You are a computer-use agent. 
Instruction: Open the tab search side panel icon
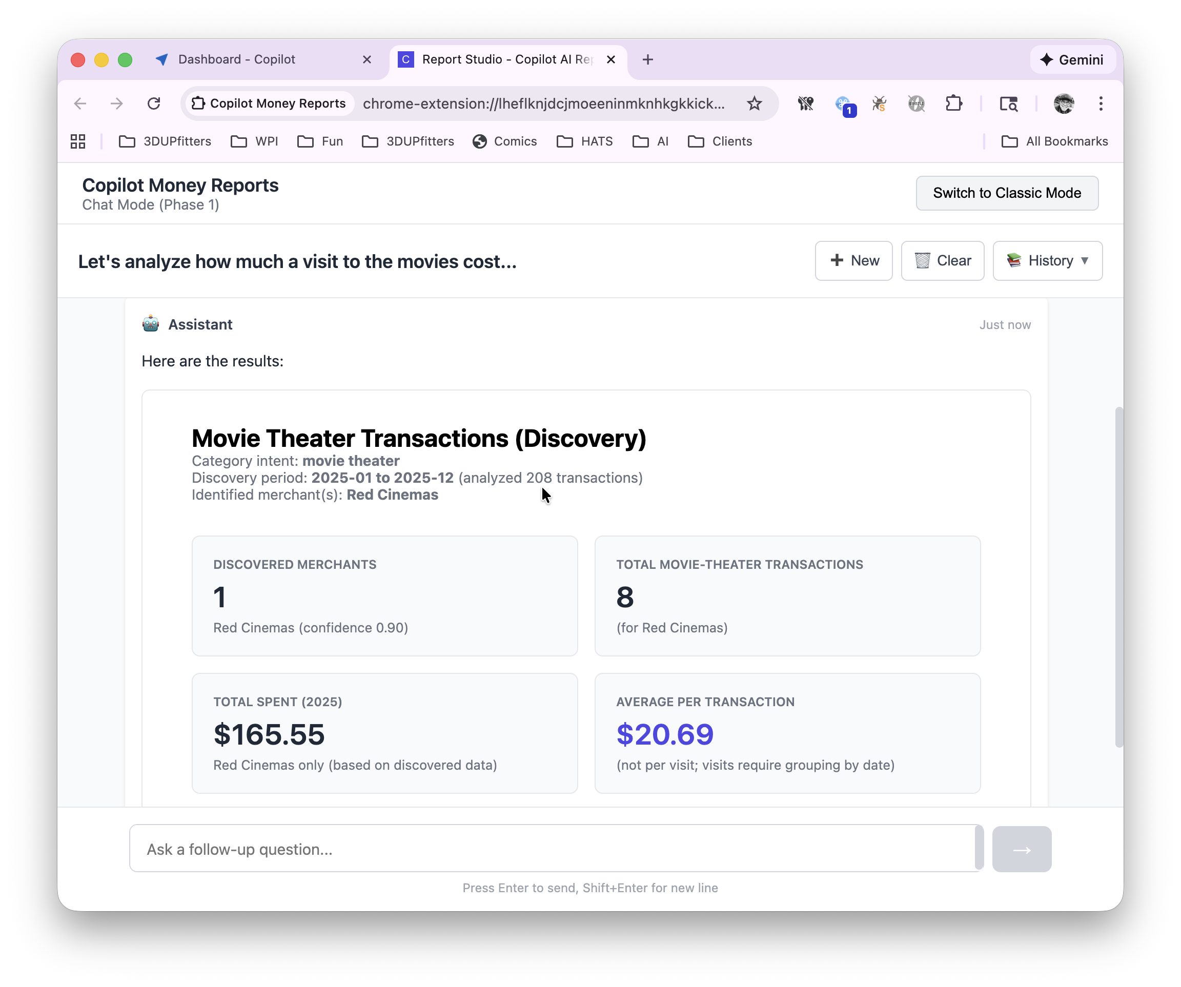(x=1008, y=104)
